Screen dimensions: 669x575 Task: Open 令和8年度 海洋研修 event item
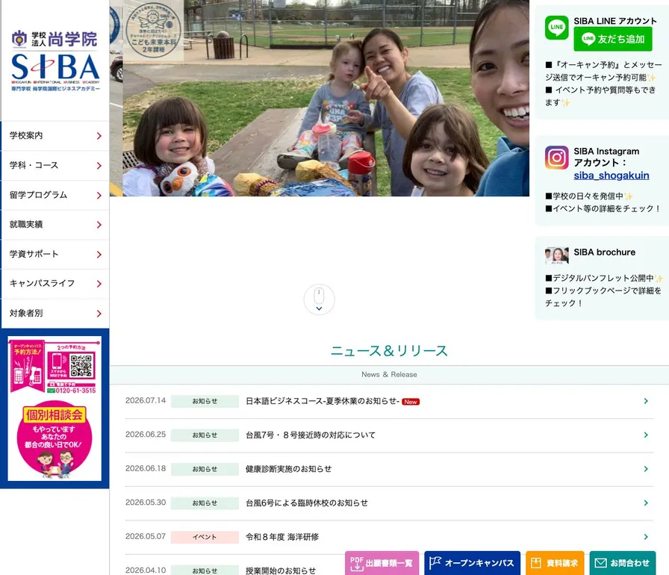pyautogui.click(x=389, y=537)
